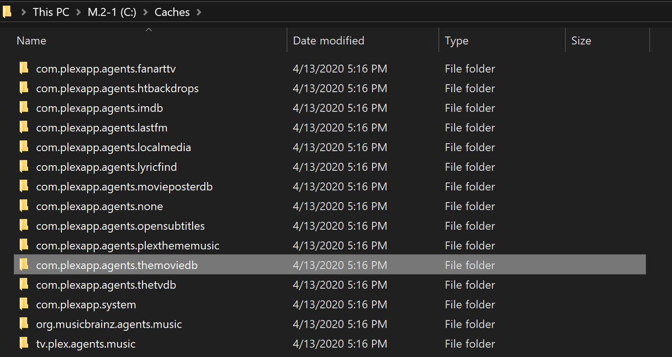Click folder icon for tv.plex.agents.music
Viewport: 672px width, 357px height.
click(x=24, y=344)
